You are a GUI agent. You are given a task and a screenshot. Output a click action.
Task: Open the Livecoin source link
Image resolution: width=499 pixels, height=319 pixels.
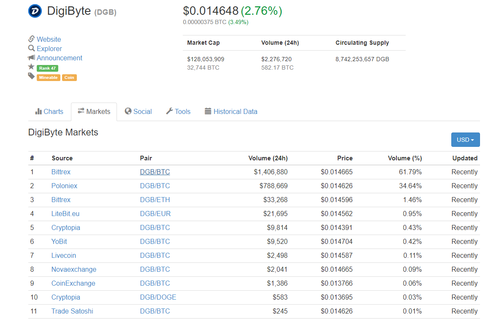tap(64, 256)
